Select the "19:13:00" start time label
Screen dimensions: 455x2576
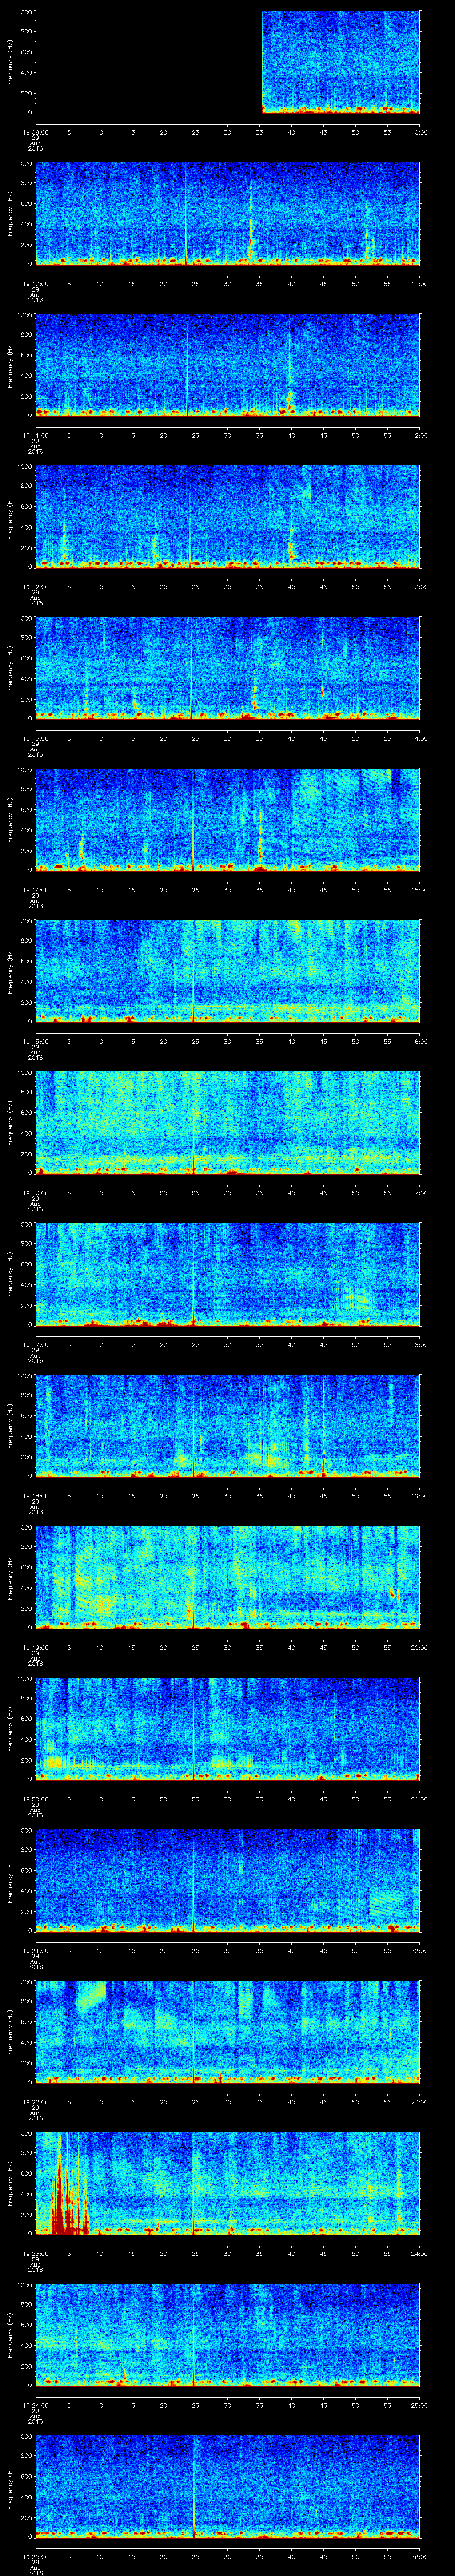(35, 738)
